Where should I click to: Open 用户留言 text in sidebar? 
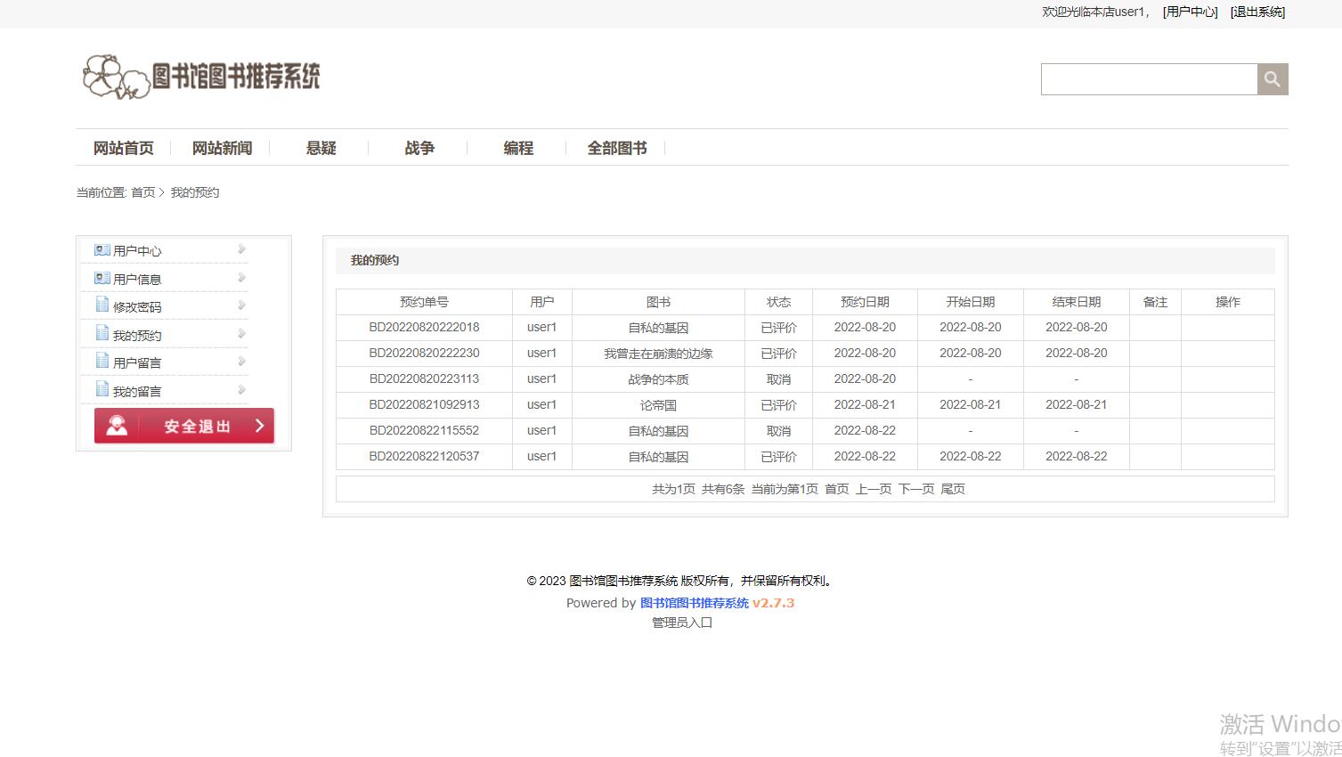(137, 363)
